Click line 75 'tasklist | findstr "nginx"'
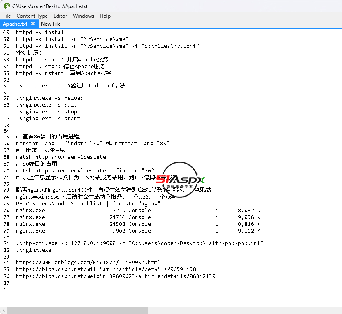 coord(88,203)
